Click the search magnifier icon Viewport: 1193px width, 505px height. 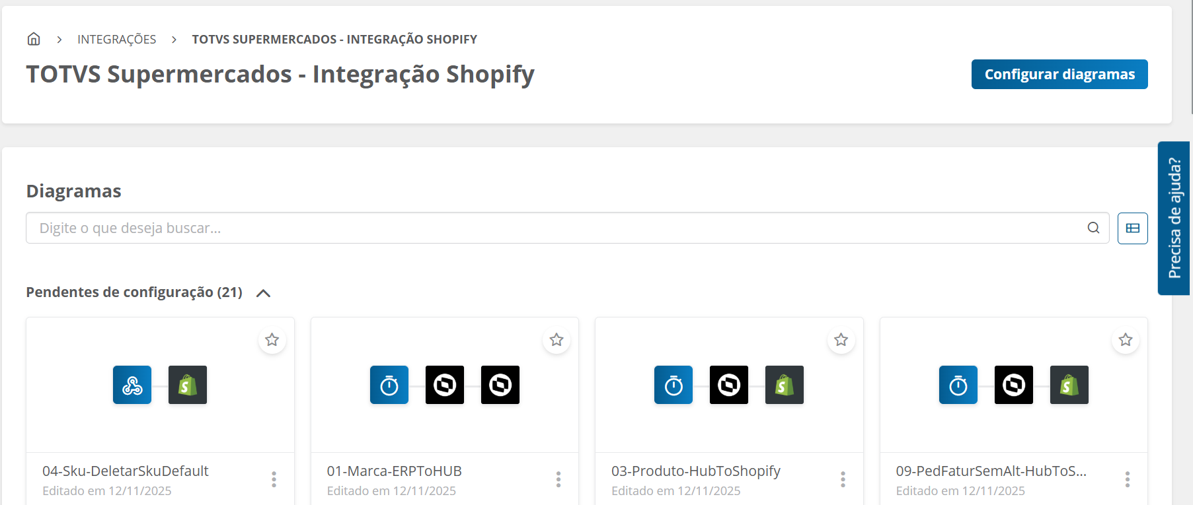(x=1093, y=228)
